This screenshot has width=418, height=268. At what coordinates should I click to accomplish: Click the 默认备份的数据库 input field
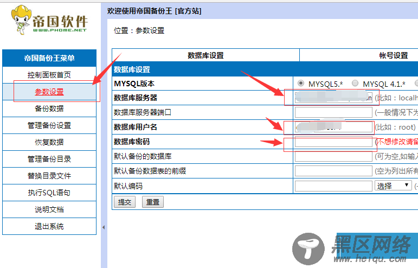[333, 156]
